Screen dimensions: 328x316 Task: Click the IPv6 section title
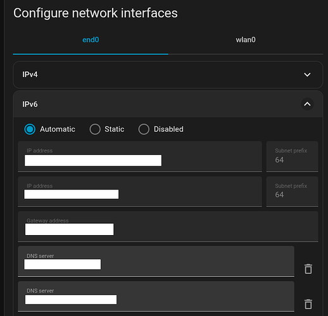[x=30, y=104]
